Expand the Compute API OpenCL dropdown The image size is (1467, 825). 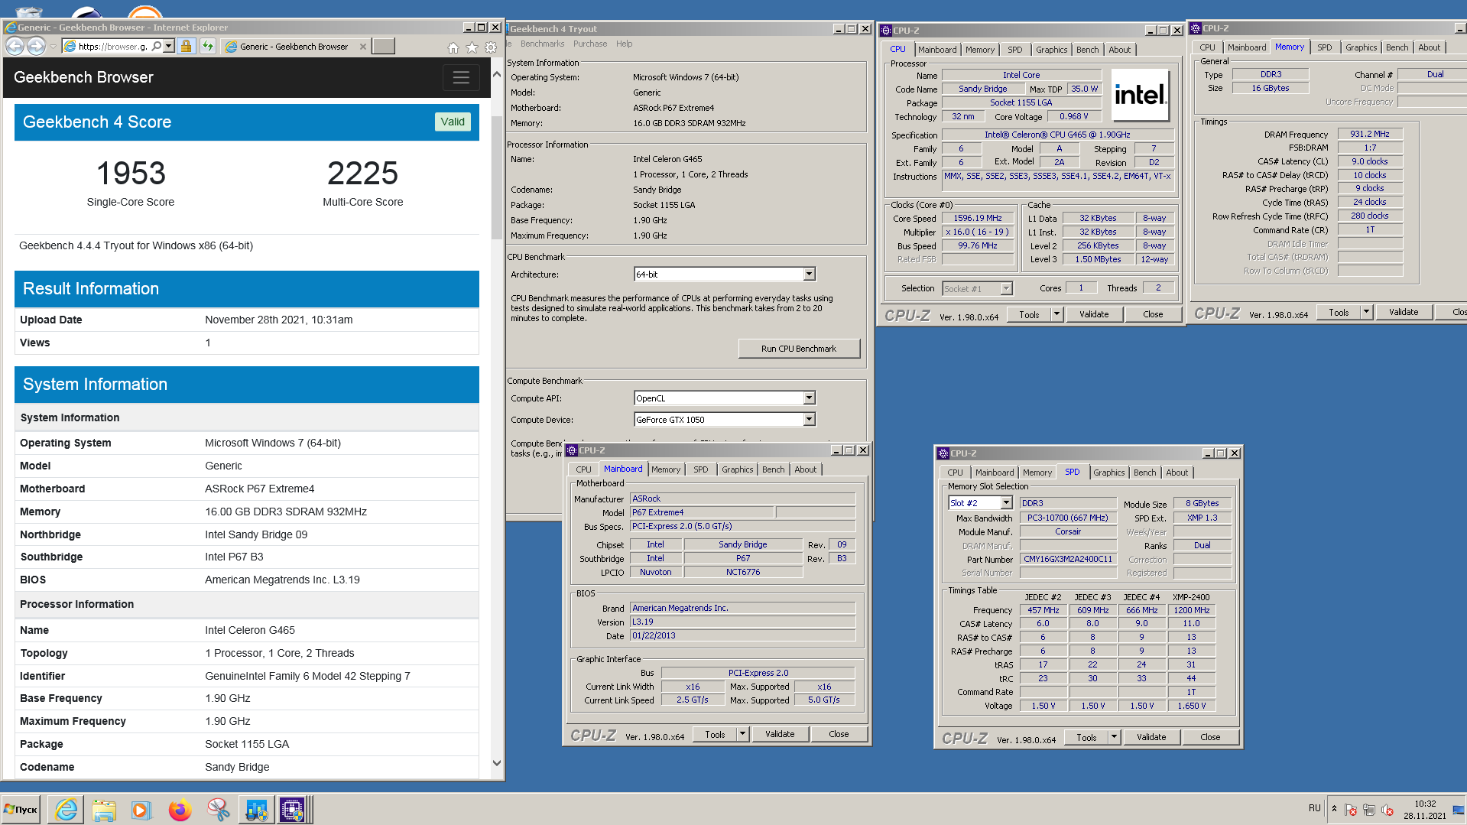[x=809, y=398]
